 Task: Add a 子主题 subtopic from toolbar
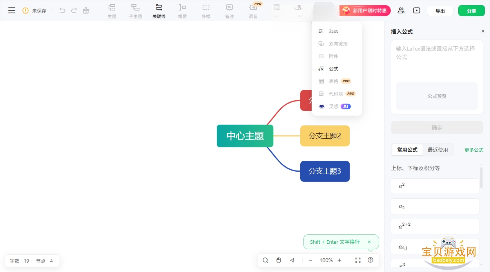(x=135, y=11)
